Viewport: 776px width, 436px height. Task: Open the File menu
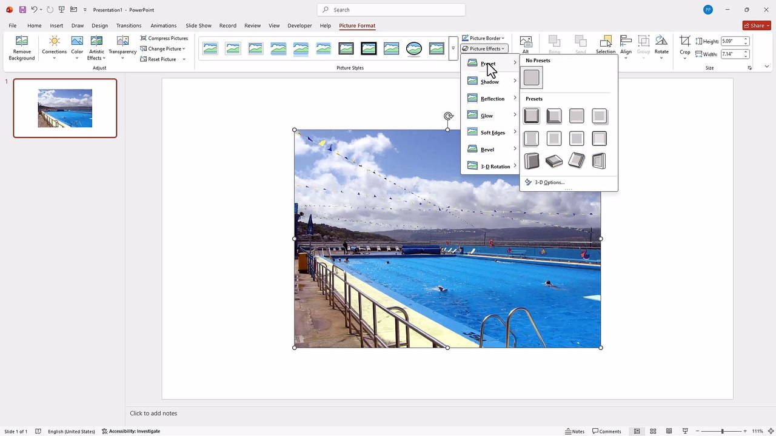pyautogui.click(x=12, y=25)
